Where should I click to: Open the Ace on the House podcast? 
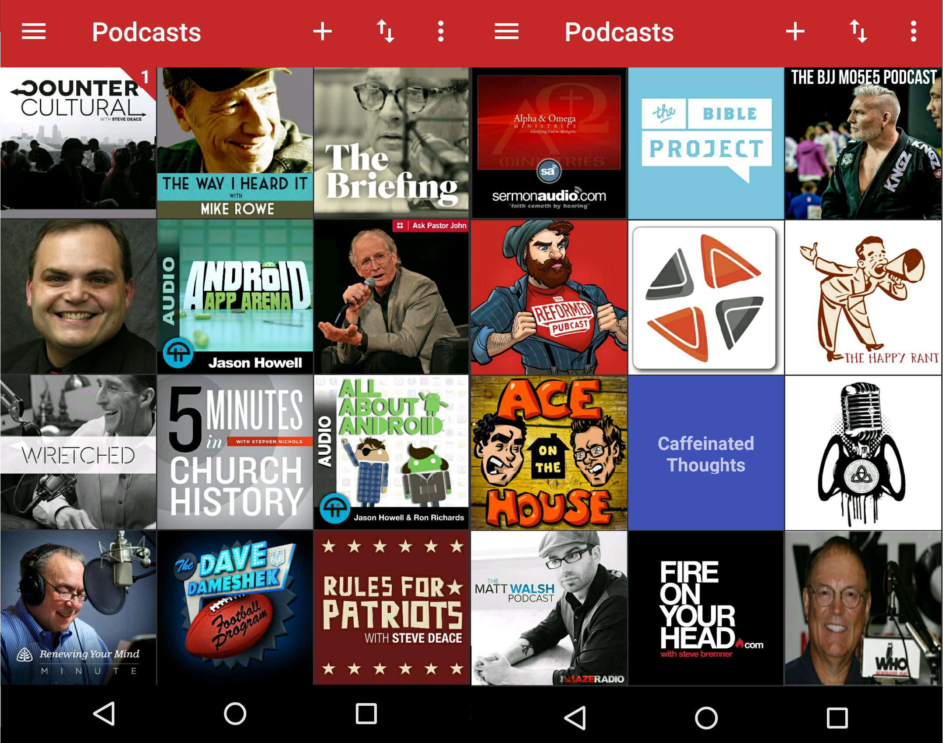click(x=549, y=453)
